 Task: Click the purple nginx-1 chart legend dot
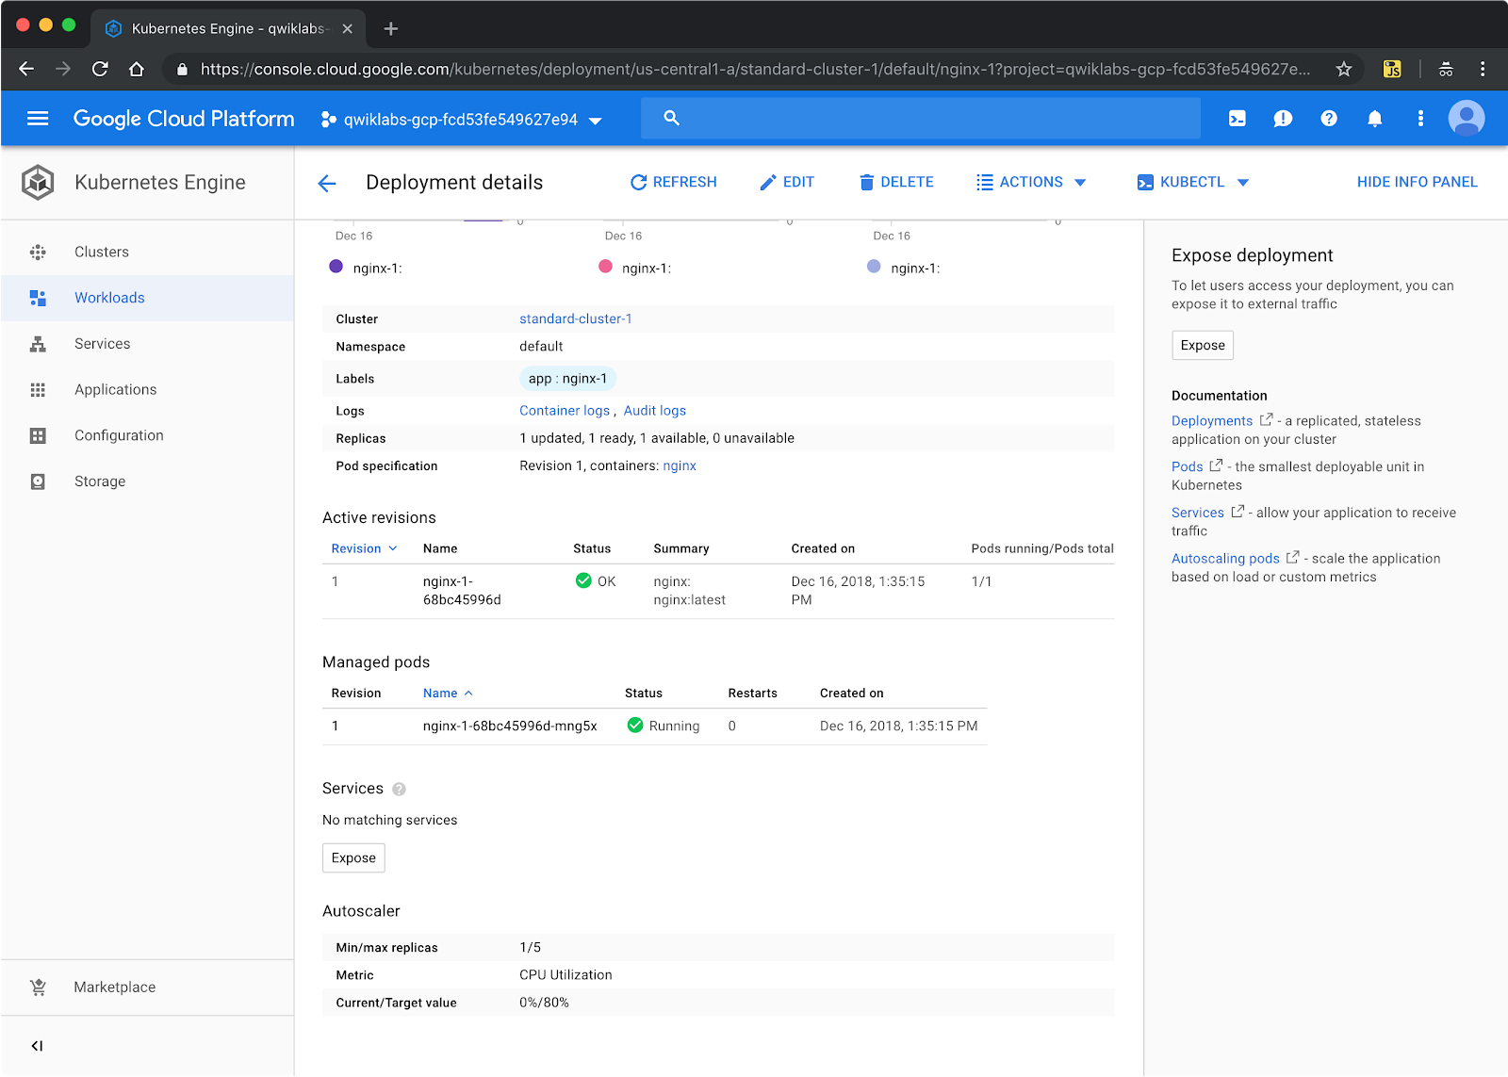click(x=336, y=267)
